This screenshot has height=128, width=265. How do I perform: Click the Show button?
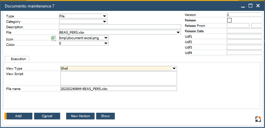point(105,116)
